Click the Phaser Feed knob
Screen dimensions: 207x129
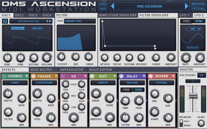pyautogui.click(x=37, y=112)
